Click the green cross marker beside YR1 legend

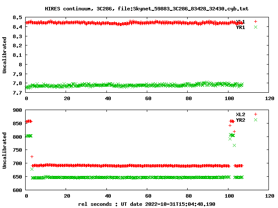(x=255, y=27)
